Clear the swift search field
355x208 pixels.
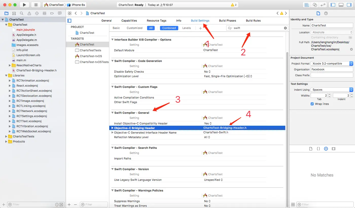[285, 28]
